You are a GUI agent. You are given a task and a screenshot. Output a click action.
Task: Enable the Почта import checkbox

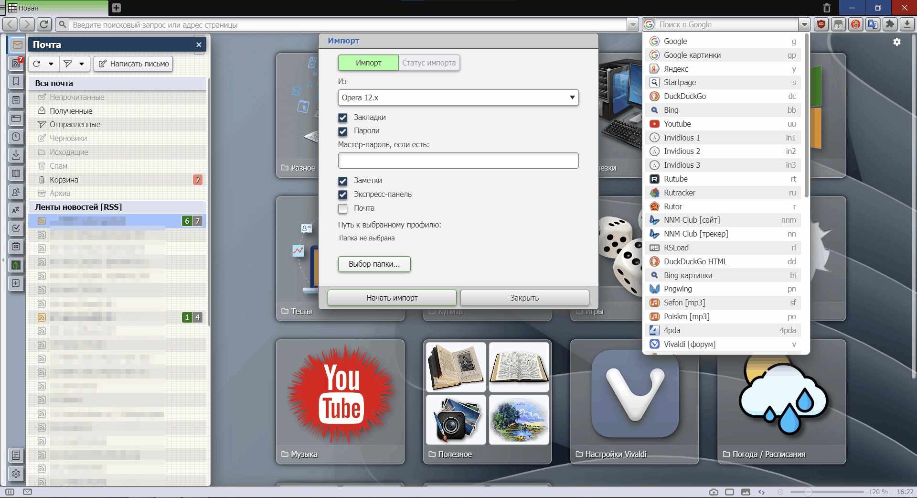click(342, 208)
